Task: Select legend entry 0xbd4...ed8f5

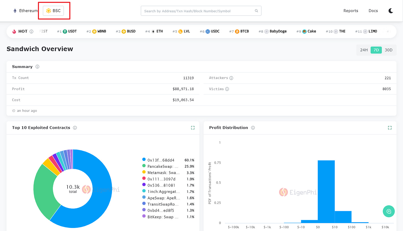Action: [x=168, y=211]
